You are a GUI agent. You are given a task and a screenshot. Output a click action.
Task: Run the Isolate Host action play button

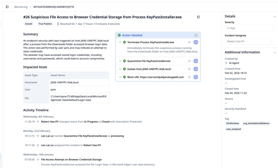coord(196,69)
